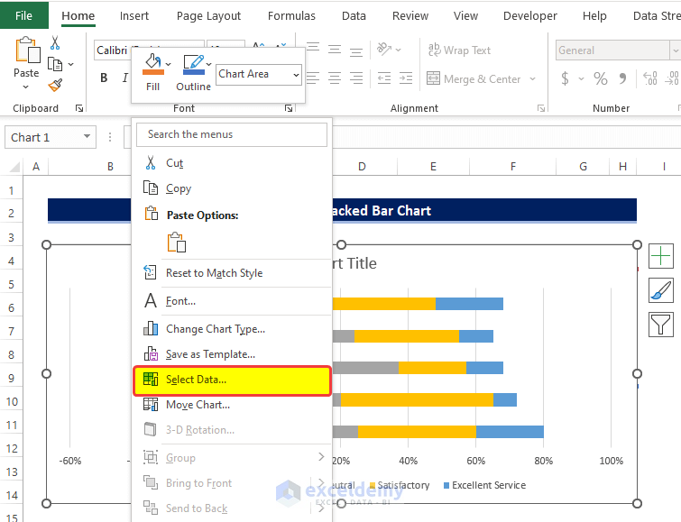Switch to the Page Layout tab
This screenshot has height=522, width=681.
[208, 16]
